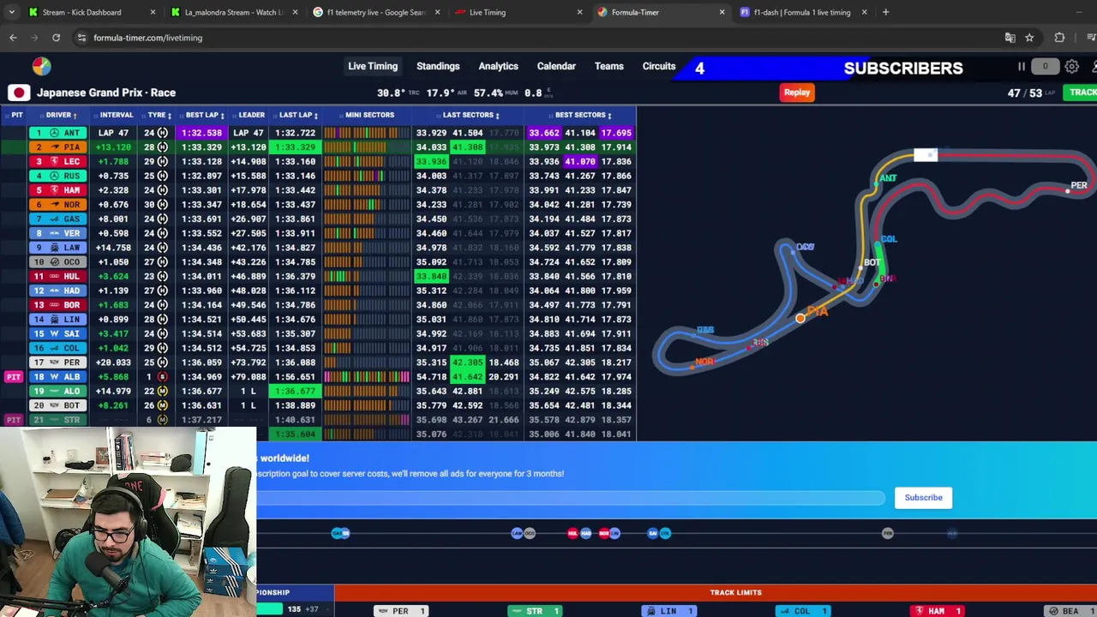Open a new browser tab
Screen dimensions: 1097x617
[885, 12]
